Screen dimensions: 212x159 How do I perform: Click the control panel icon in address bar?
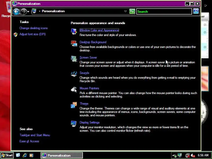click(34, 11)
